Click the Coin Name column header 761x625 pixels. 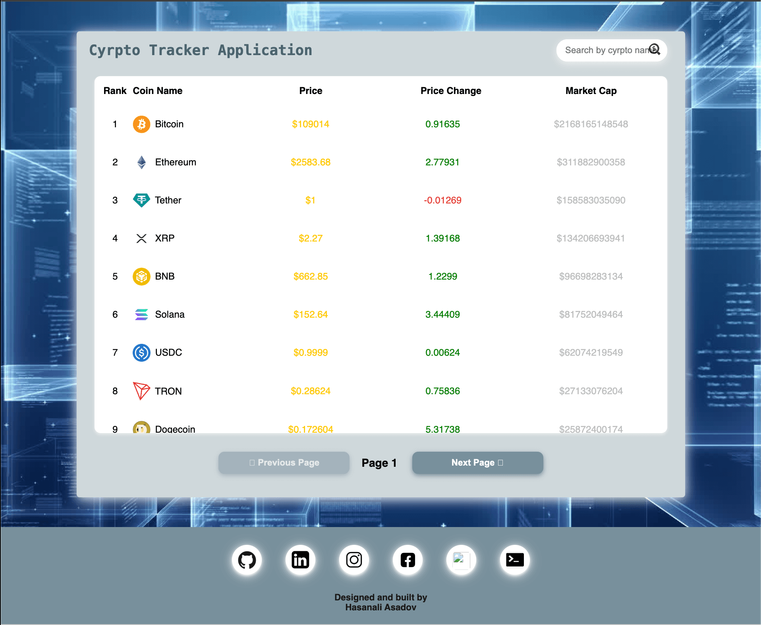pyautogui.click(x=158, y=91)
